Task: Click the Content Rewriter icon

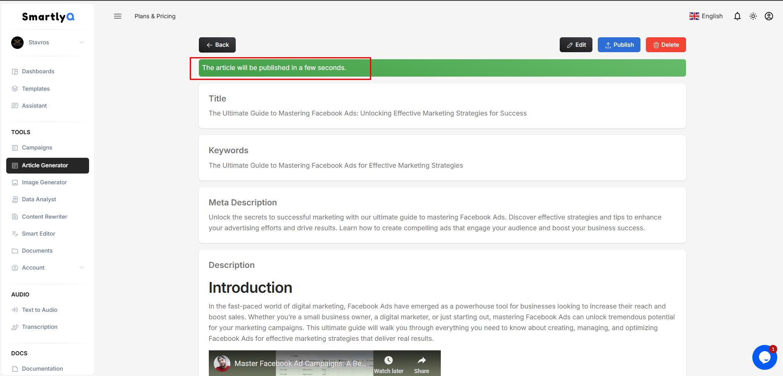Action: click(x=15, y=217)
